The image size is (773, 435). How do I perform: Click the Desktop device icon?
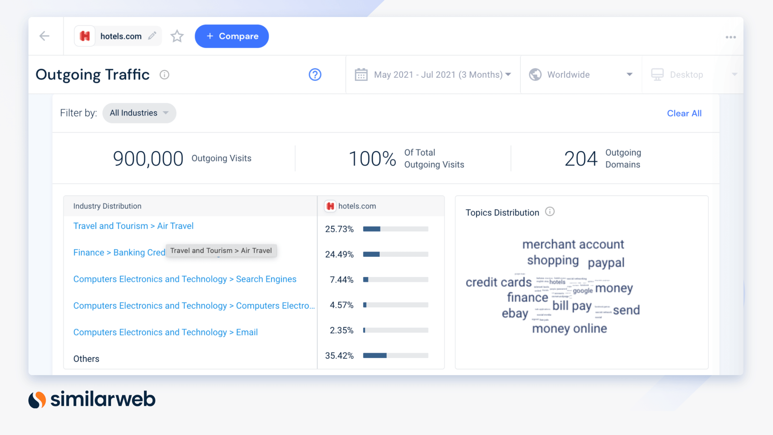pyautogui.click(x=657, y=74)
